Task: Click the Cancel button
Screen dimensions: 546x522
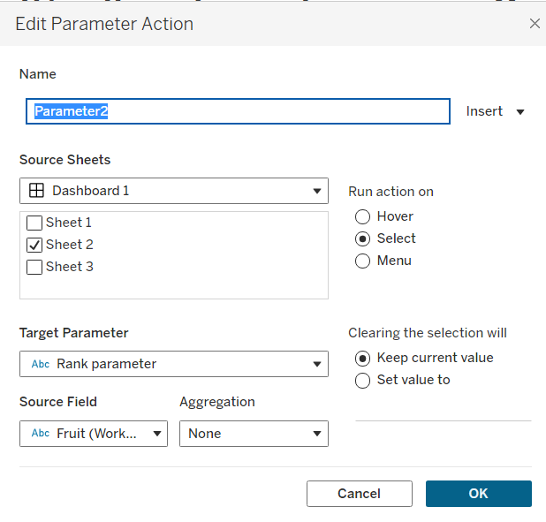Action: click(359, 494)
